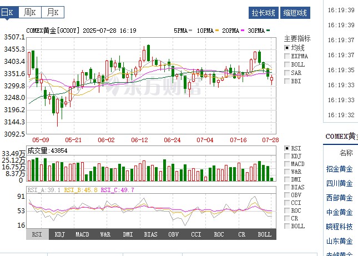
Task: Enable the EXPMA main indicator checkbox
Action: pyautogui.click(x=286, y=56)
